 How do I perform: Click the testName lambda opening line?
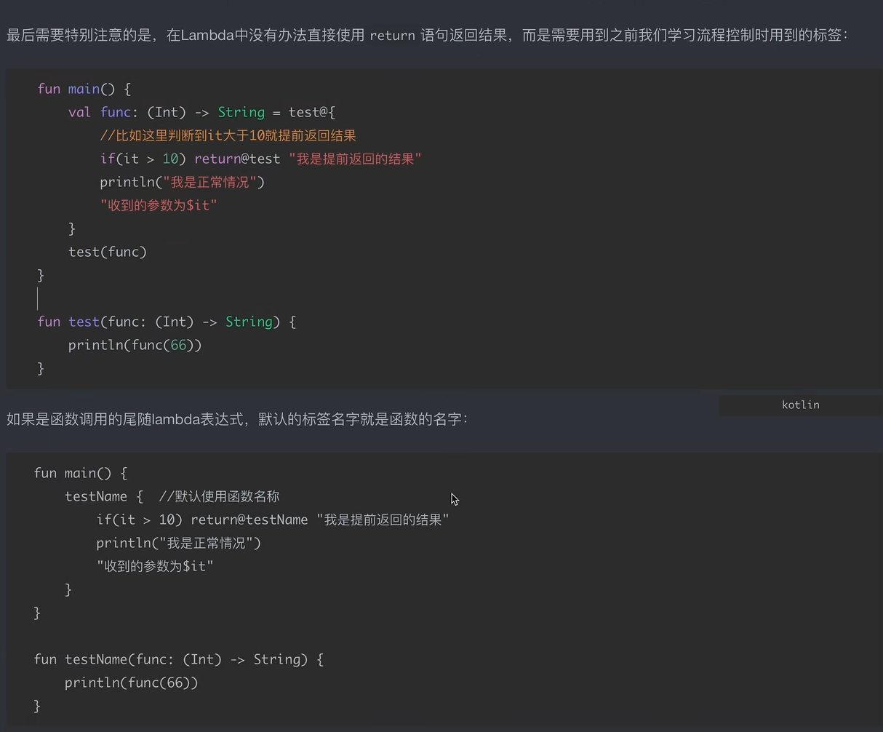coord(96,496)
